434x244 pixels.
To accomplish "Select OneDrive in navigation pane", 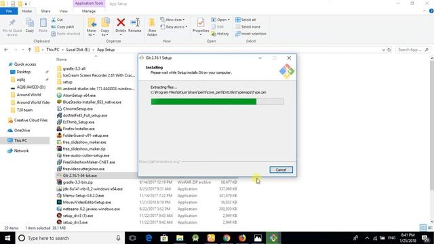I will [22, 130].
